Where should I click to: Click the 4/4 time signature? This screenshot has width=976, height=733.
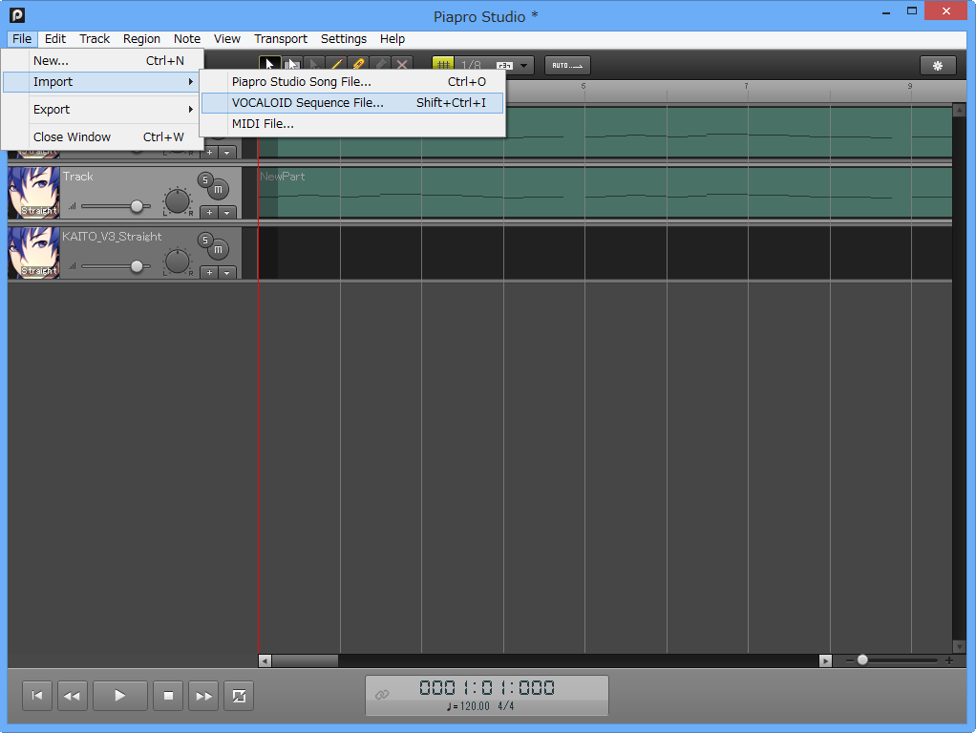506,706
